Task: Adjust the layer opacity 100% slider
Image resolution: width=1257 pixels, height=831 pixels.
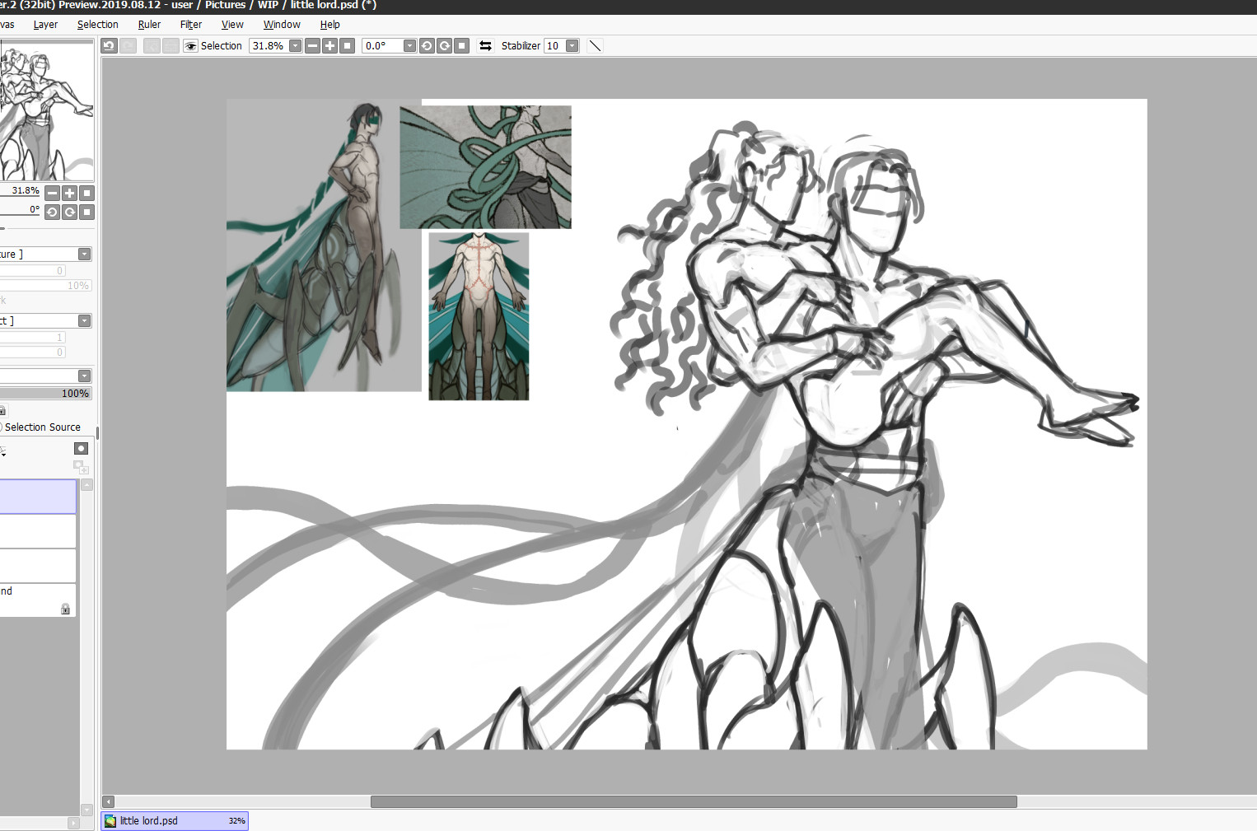Action: click(x=45, y=394)
